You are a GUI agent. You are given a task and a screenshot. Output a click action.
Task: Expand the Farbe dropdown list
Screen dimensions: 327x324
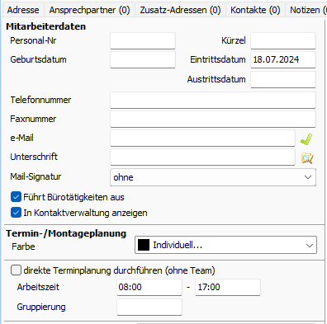225,245
